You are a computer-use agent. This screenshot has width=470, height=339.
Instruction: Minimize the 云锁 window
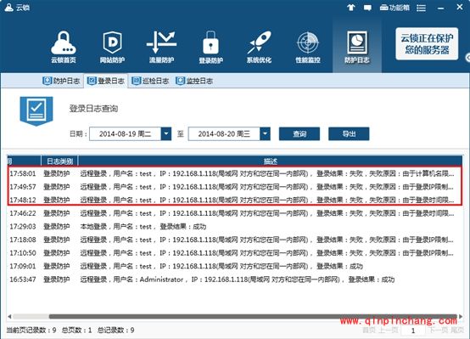pos(440,8)
